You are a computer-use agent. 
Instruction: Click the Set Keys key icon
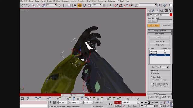(110, 104)
